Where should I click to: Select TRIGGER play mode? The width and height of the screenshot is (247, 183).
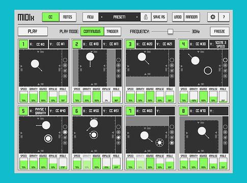coord(113,32)
